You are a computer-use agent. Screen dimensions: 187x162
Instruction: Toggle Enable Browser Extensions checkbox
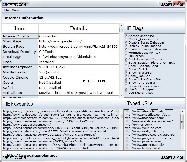pos(126,49)
